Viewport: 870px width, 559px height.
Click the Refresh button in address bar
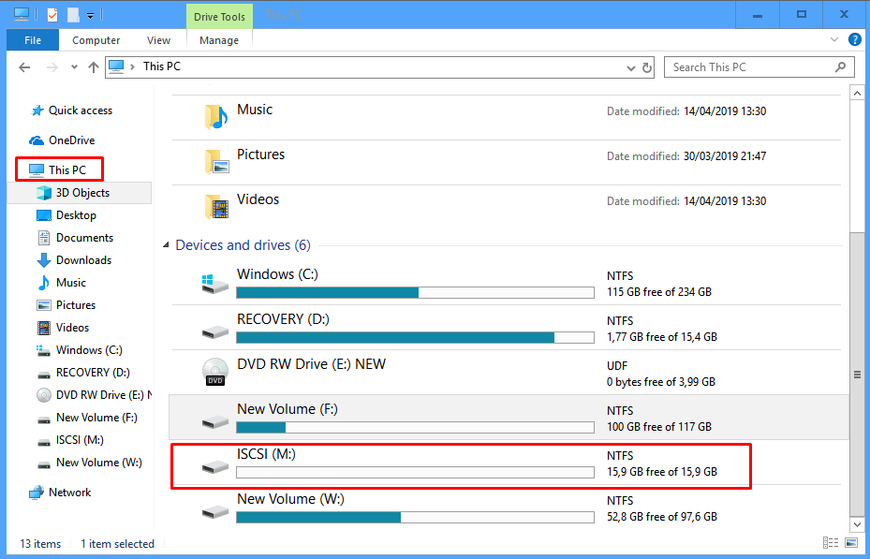tap(647, 67)
